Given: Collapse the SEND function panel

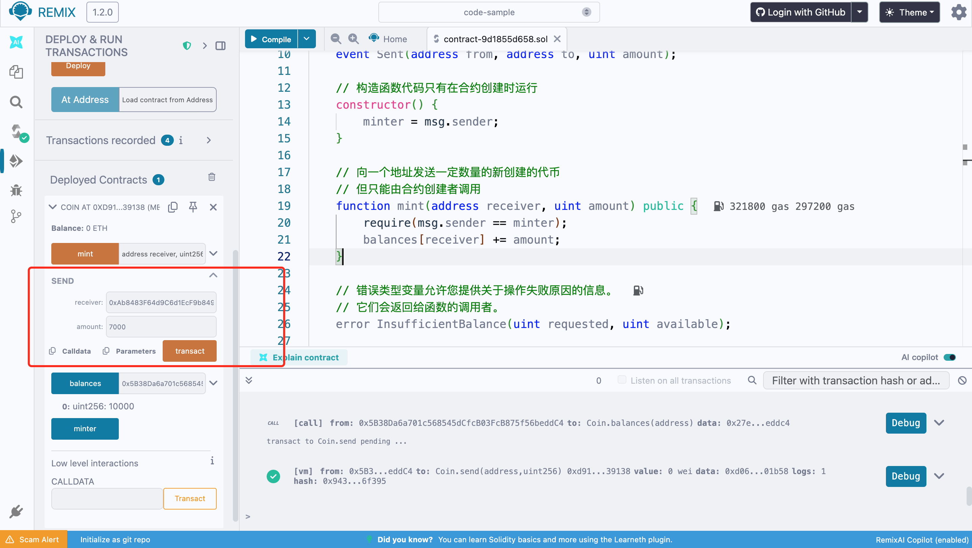Looking at the screenshot, I should pyautogui.click(x=213, y=275).
